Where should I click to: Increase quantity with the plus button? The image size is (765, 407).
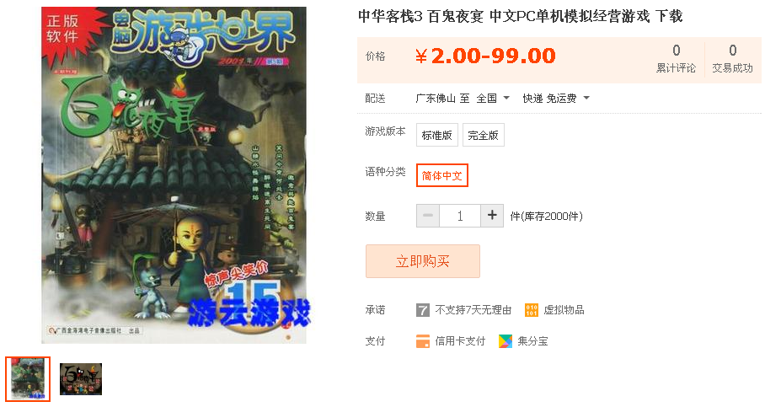pyautogui.click(x=492, y=215)
